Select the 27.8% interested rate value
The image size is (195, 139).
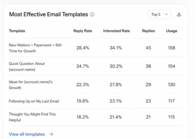116,85
